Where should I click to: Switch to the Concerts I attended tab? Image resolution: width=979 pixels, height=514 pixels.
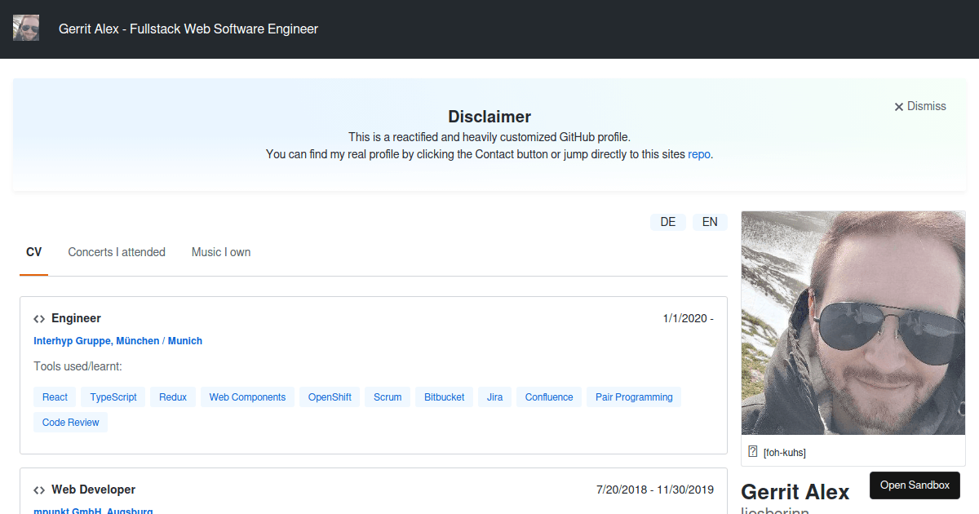pyautogui.click(x=117, y=252)
